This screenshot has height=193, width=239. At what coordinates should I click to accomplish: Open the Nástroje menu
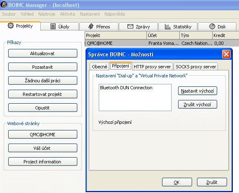(x=46, y=14)
